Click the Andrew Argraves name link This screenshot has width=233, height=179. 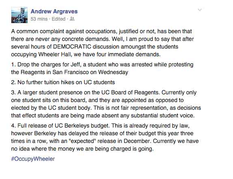tap(54, 11)
